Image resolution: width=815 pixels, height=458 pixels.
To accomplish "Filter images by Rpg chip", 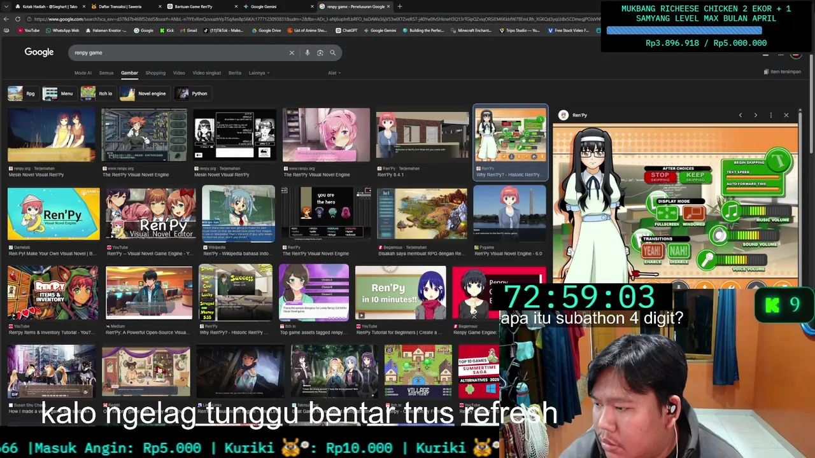I will click(22, 94).
